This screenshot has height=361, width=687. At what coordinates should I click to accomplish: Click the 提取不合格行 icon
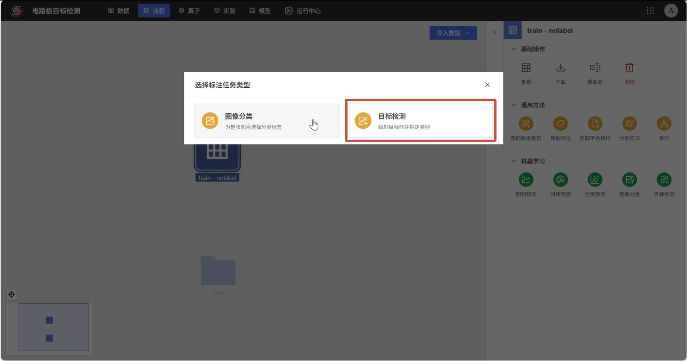click(x=595, y=123)
